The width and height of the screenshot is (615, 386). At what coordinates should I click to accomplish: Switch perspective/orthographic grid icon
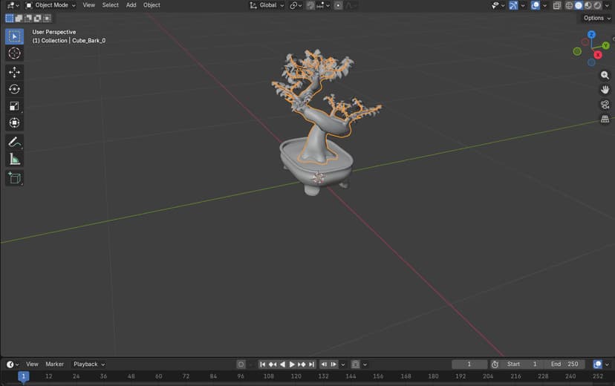pos(605,119)
